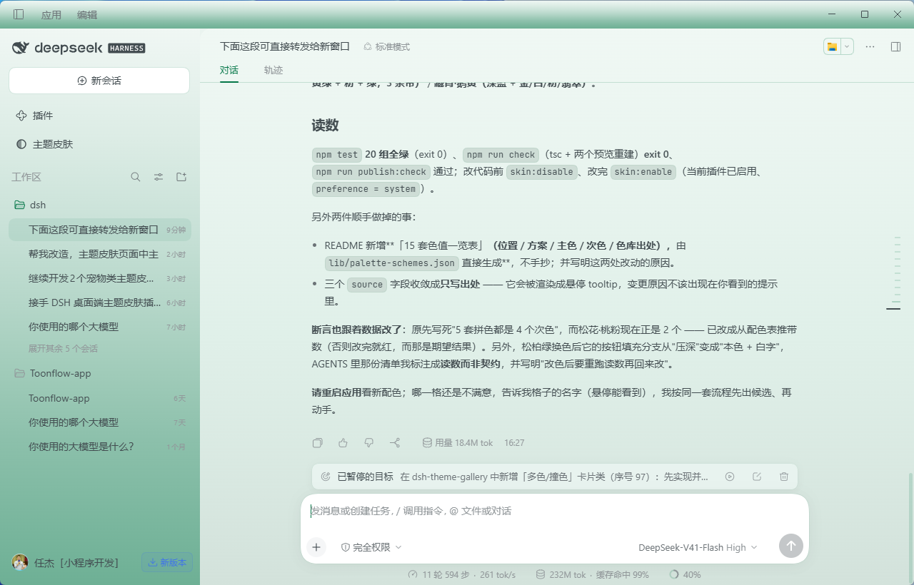This screenshot has height=585, width=914.
Task: Open the more options ellipsis menu
Action: pyautogui.click(x=870, y=46)
